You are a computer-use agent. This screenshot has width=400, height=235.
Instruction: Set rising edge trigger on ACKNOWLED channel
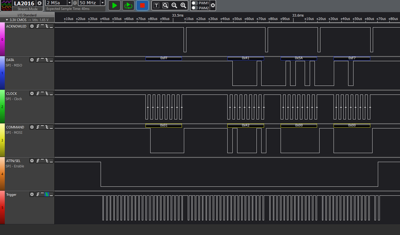point(38,26)
